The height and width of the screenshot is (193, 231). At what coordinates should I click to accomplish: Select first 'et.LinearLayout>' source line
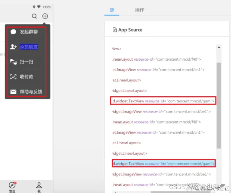tap(127, 80)
